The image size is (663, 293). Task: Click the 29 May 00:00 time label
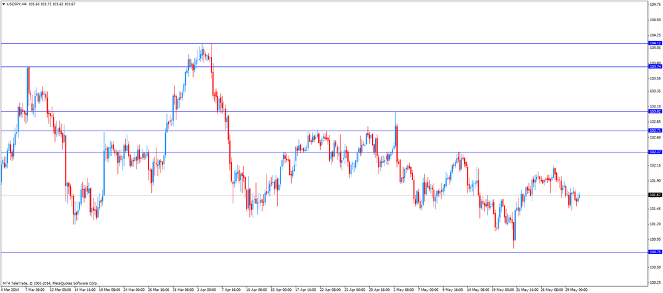(x=576, y=290)
